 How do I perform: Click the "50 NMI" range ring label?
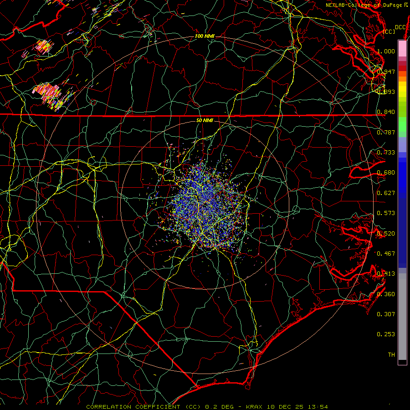(x=205, y=120)
